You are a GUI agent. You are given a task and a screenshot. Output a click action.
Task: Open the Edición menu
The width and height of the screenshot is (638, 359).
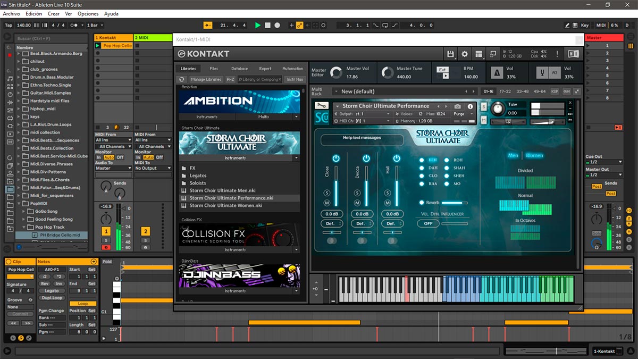33,14
